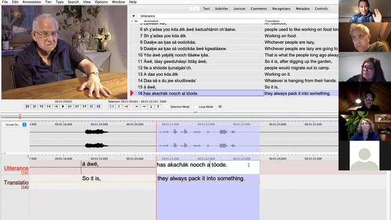The width and height of the screenshot is (391, 220).
Task: Jump to the previous scroll view
Action: click(x=34, y=106)
